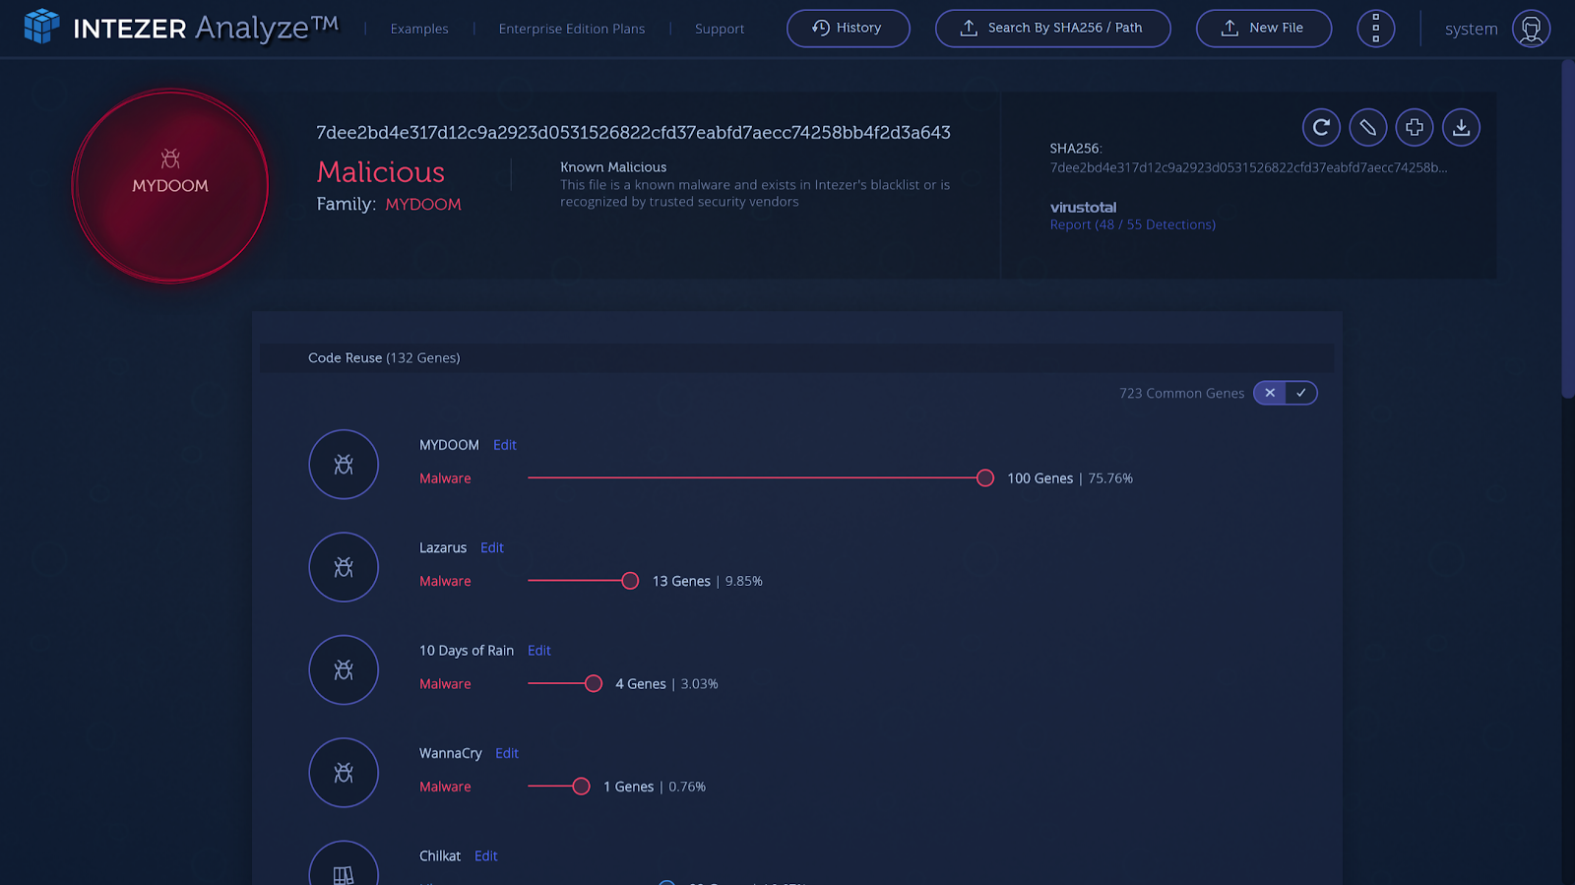Open the three-dot more options menu
The height and width of the screenshot is (885, 1575).
1375,29
